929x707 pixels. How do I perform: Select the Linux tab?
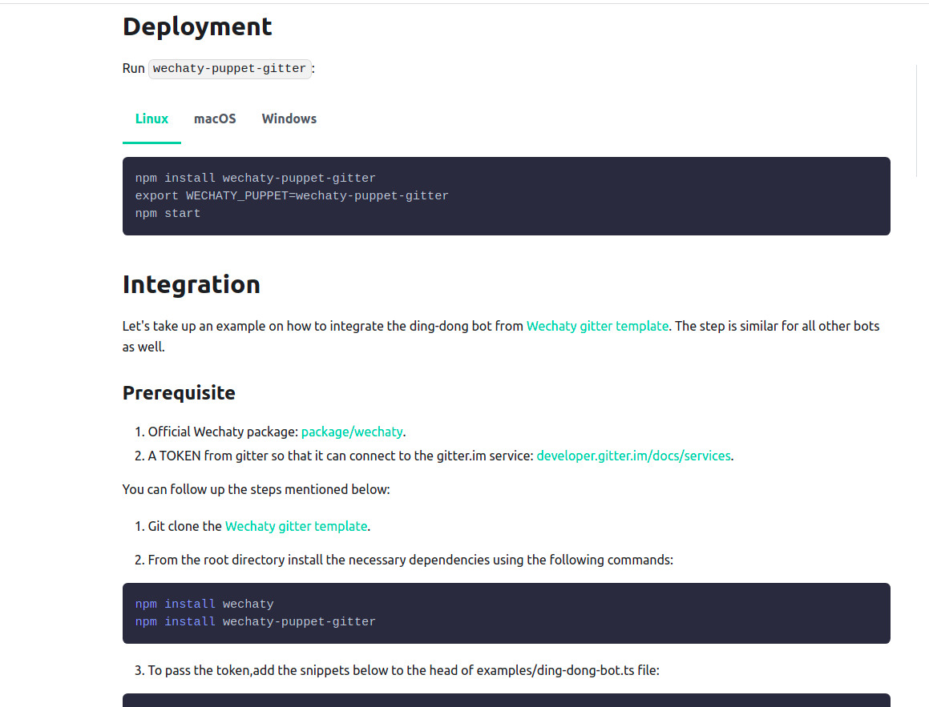[151, 118]
